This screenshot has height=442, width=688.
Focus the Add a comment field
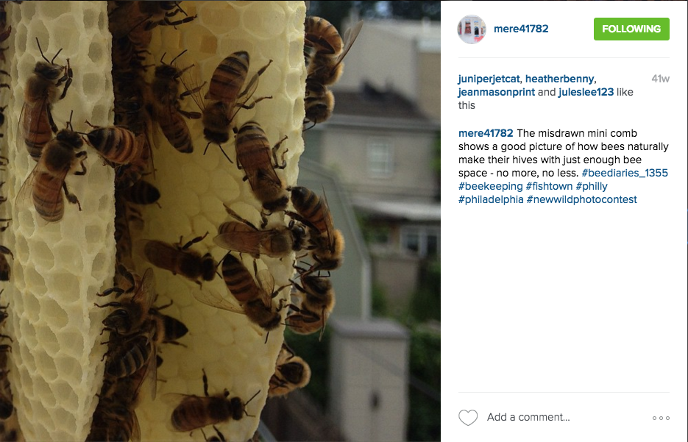566,418
